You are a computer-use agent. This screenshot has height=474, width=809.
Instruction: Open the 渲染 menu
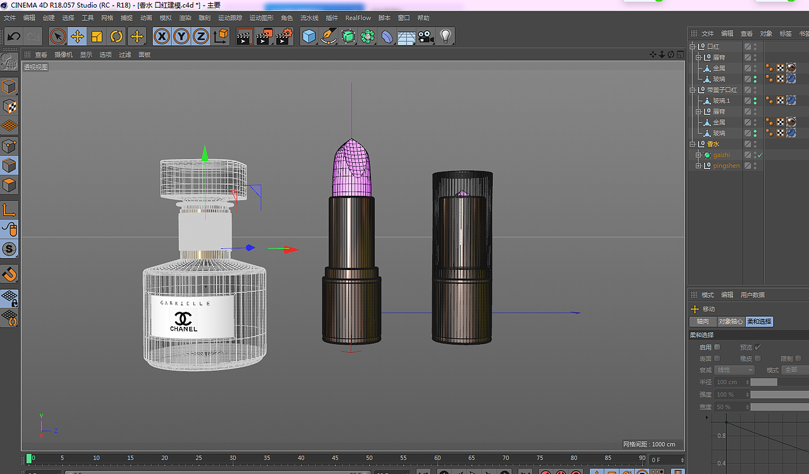(185, 18)
